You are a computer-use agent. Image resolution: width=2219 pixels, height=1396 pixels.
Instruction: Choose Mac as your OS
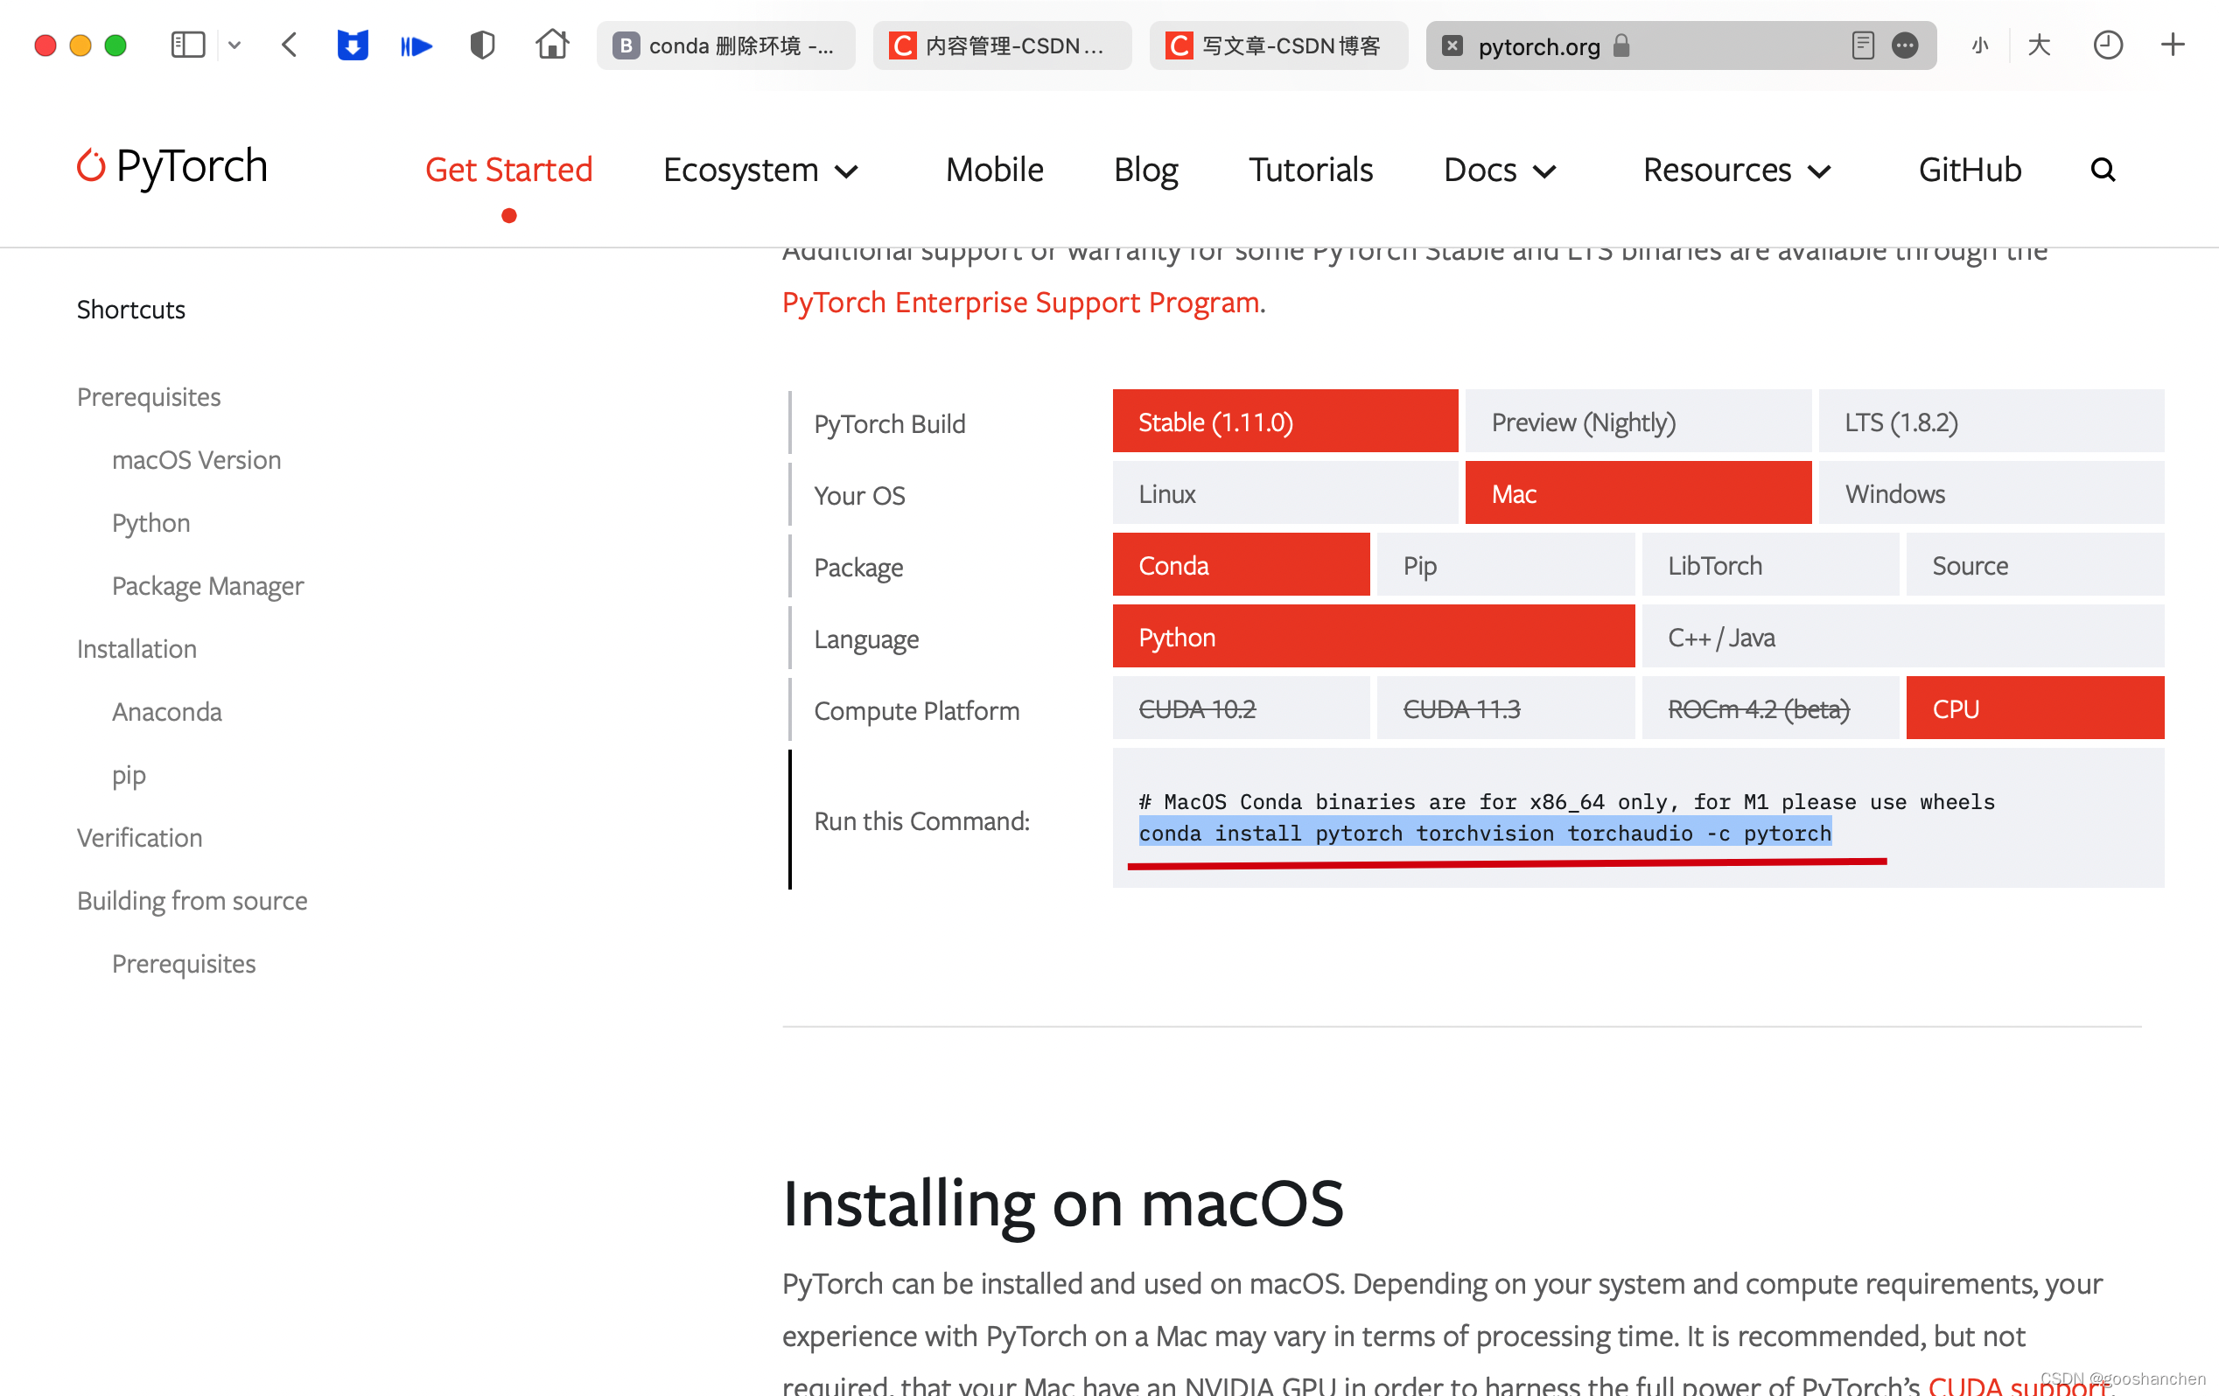click(1637, 493)
